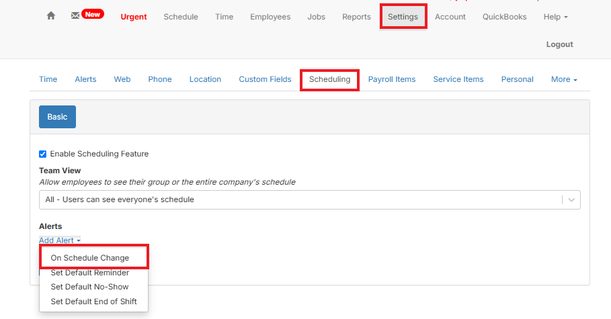Open the Urgent link in navigation
Image resolution: width=611 pixels, height=319 pixels.
pyautogui.click(x=133, y=17)
